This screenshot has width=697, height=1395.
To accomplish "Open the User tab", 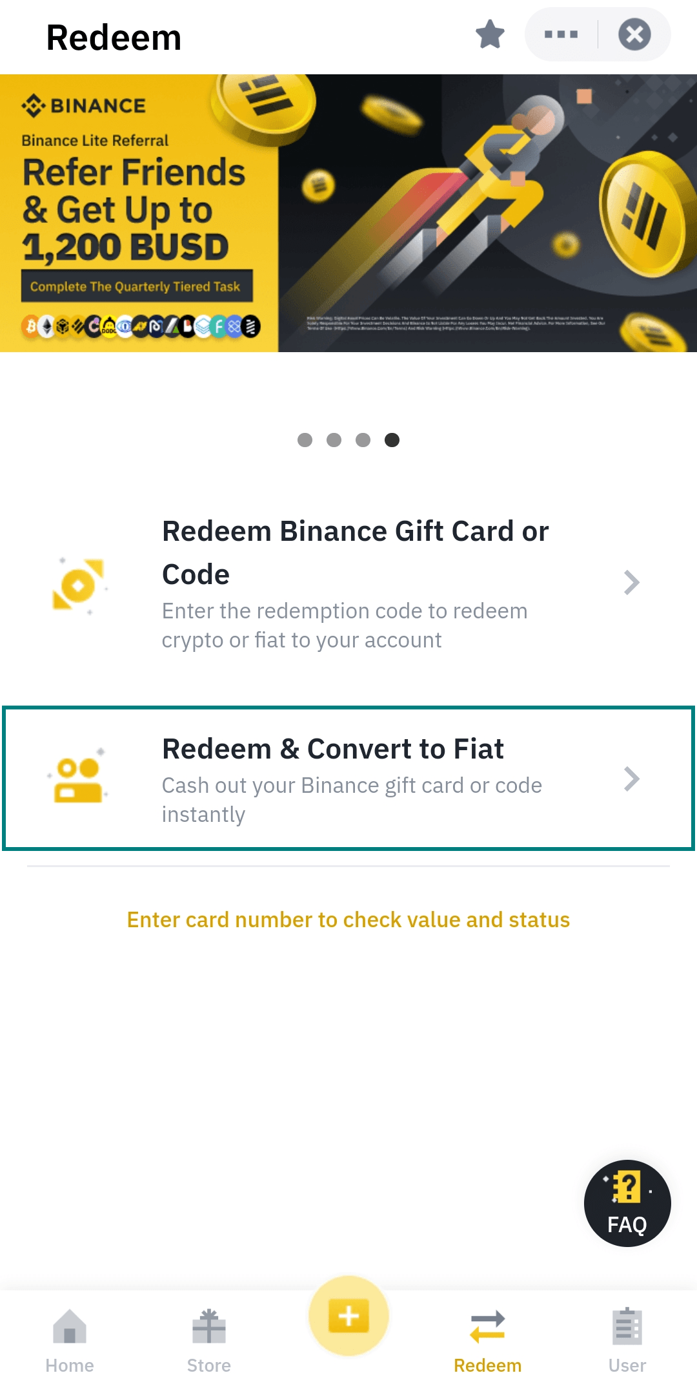I will (627, 1341).
